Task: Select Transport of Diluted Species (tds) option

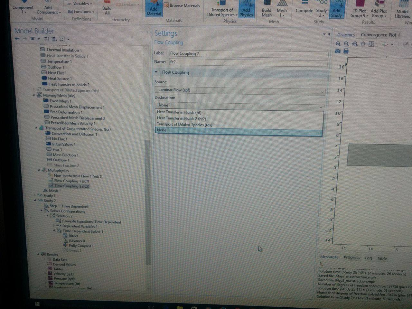Action: (184, 125)
